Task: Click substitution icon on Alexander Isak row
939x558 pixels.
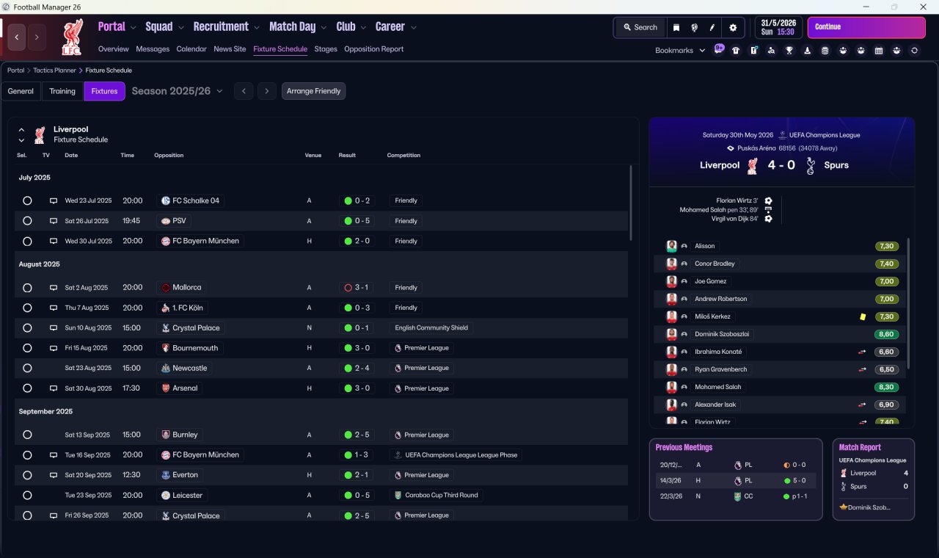Action: pyautogui.click(x=863, y=405)
